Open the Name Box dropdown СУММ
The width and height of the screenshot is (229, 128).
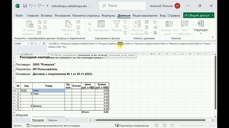[28, 44]
